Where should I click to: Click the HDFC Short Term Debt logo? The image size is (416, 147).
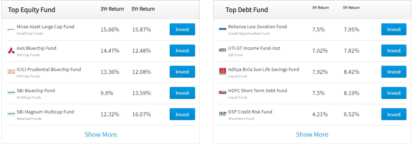click(x=223, y=92)
